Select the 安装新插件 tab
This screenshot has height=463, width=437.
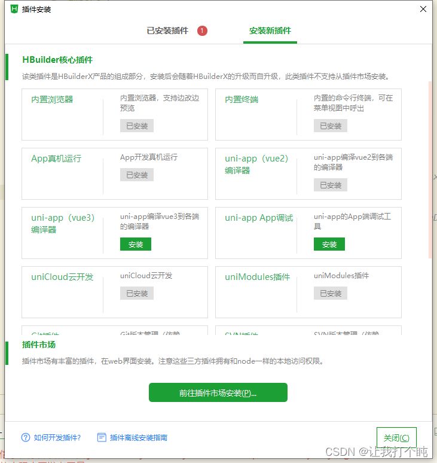pyautogui.click(x=270, y=31)
